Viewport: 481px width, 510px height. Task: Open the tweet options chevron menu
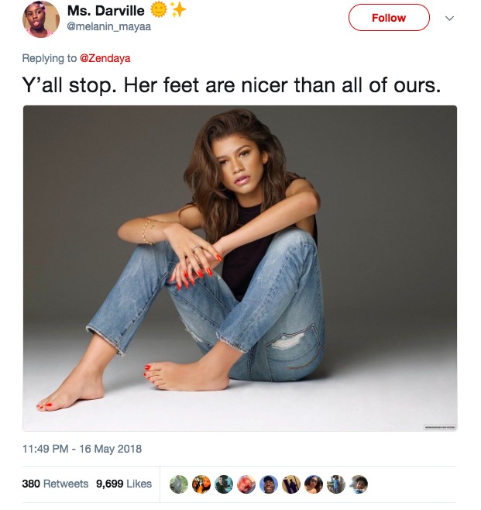point(447,17)
